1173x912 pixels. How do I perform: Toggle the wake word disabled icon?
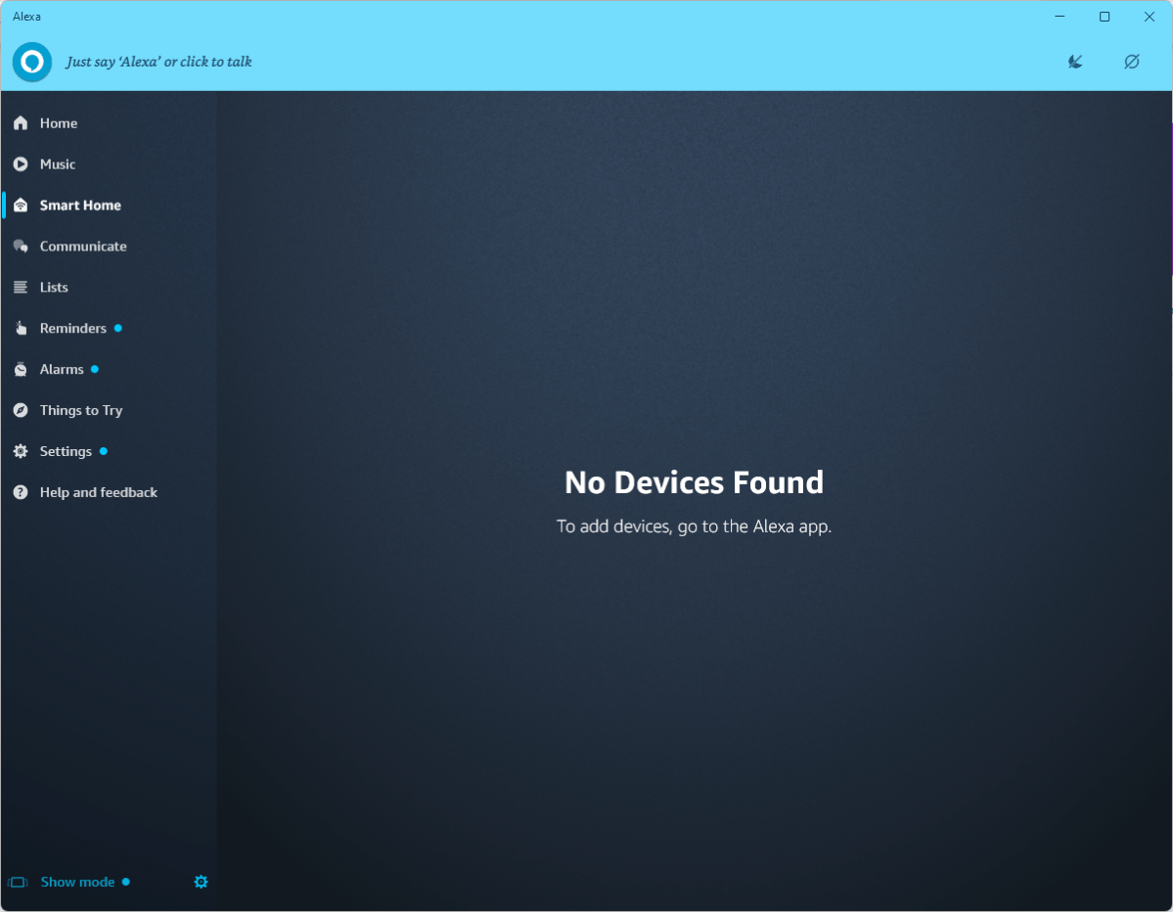click(x=1132, y=62)
